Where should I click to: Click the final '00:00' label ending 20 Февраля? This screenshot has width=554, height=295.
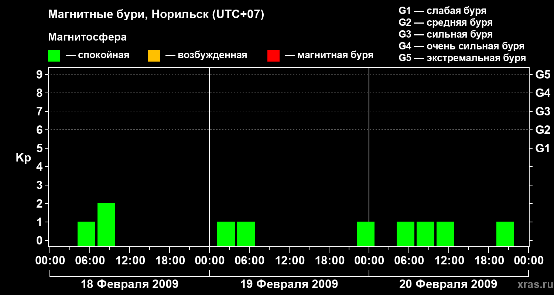529,261
